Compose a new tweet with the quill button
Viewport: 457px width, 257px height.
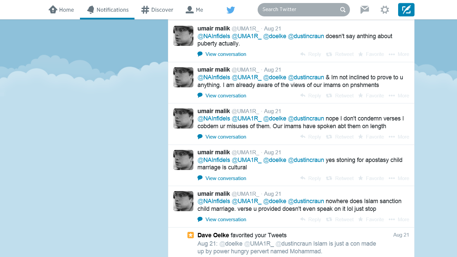pyautogui.click(x=406, y=10)
